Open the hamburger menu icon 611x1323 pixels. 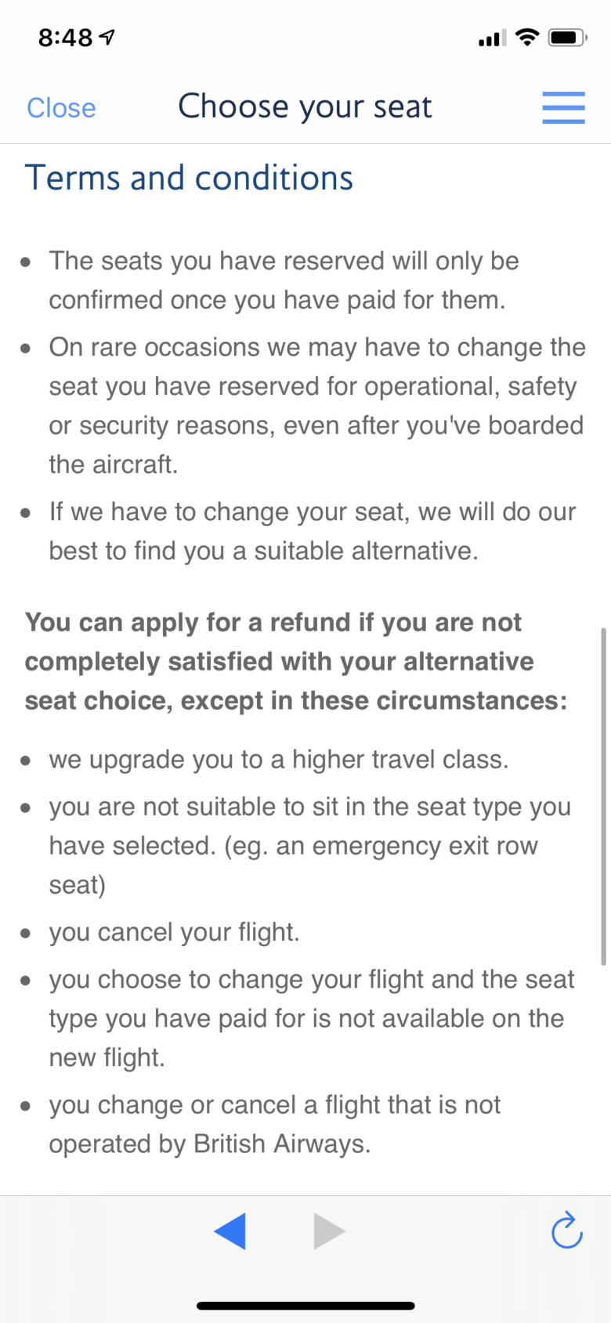click(x=563, y=107)
